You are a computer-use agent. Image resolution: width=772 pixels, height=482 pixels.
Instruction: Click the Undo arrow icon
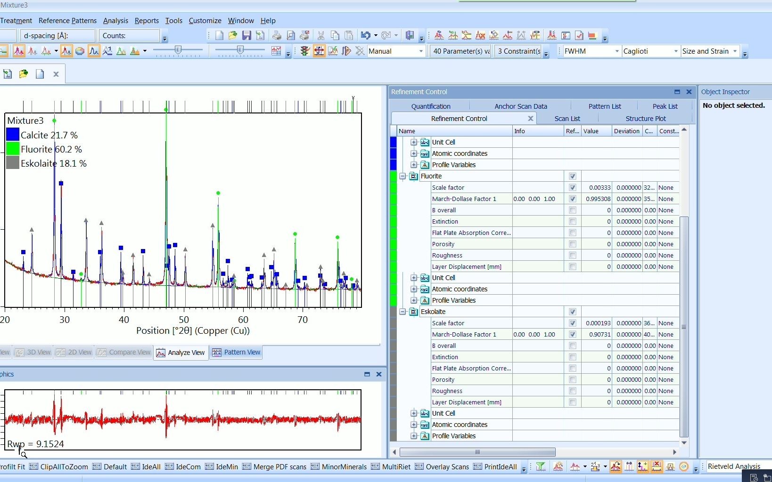click(x=366, y=35)
